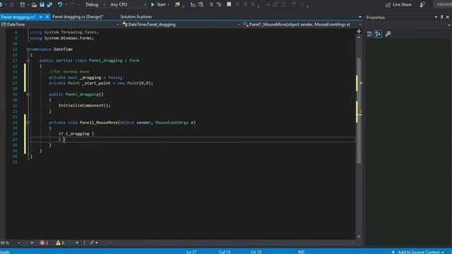Click the error count indicator showing 2

coord(44,243)
